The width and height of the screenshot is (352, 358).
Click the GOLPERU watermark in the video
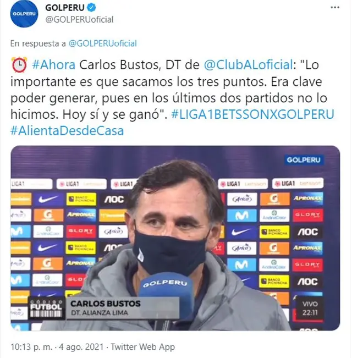pyautogui.click(x=304, y=160)
